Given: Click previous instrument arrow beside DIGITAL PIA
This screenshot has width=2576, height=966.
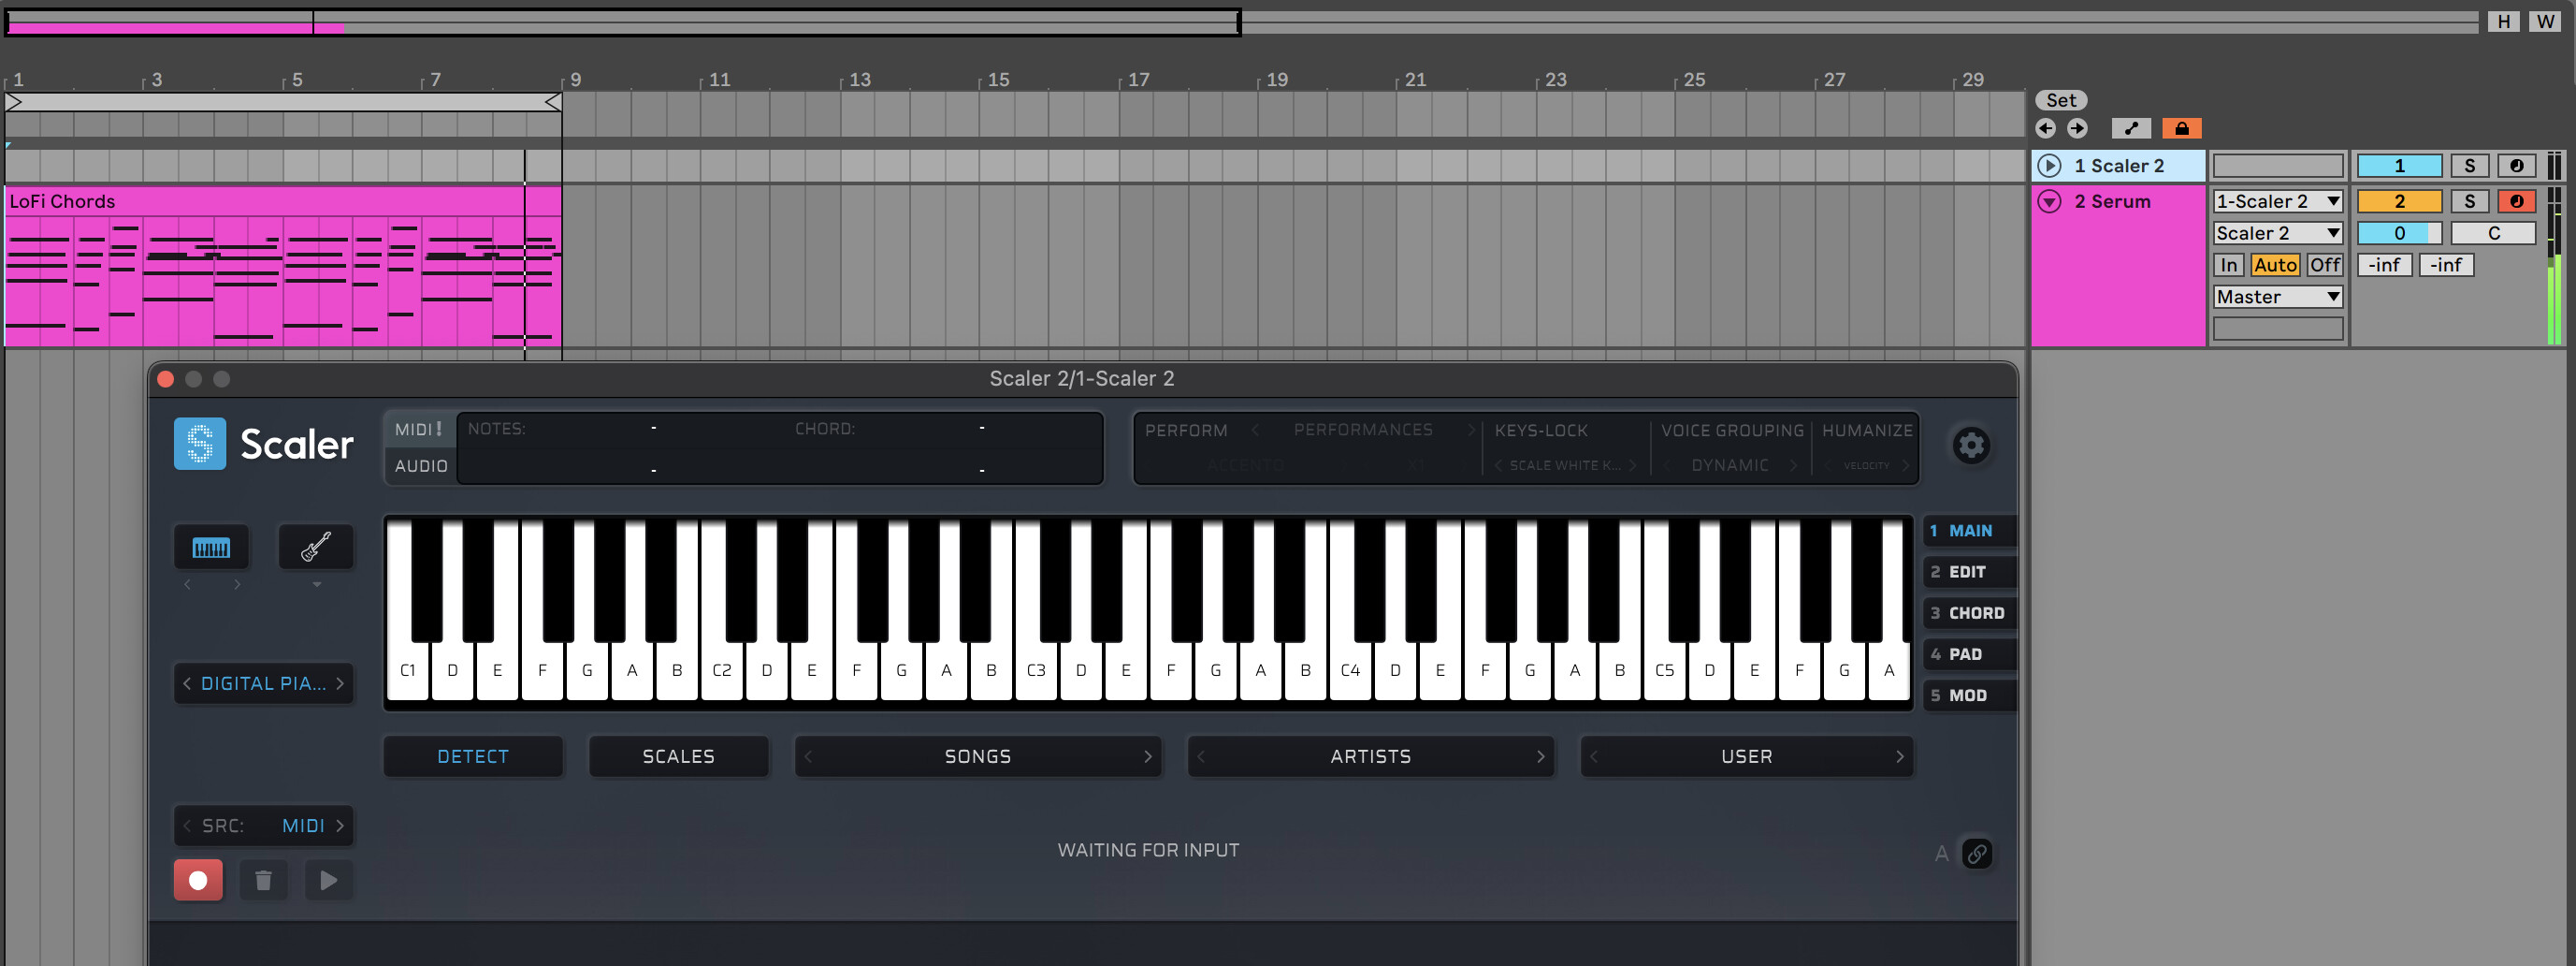Looking at the screenshot, I should (x=187, y=683).
